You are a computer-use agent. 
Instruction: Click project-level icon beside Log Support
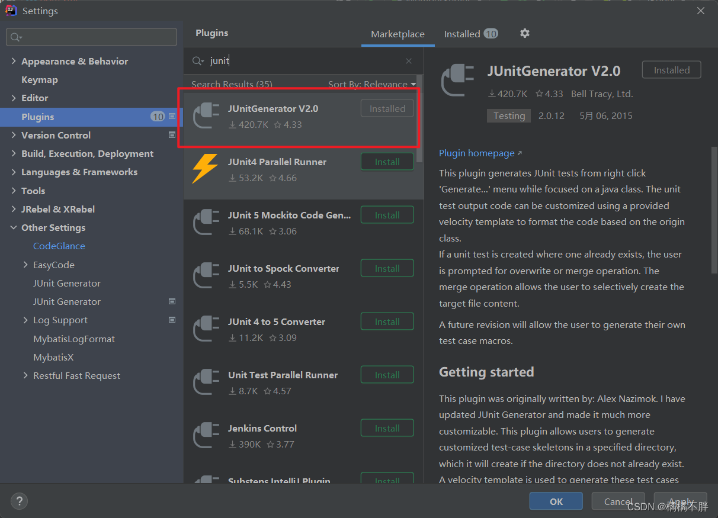[x=172, y=320]
